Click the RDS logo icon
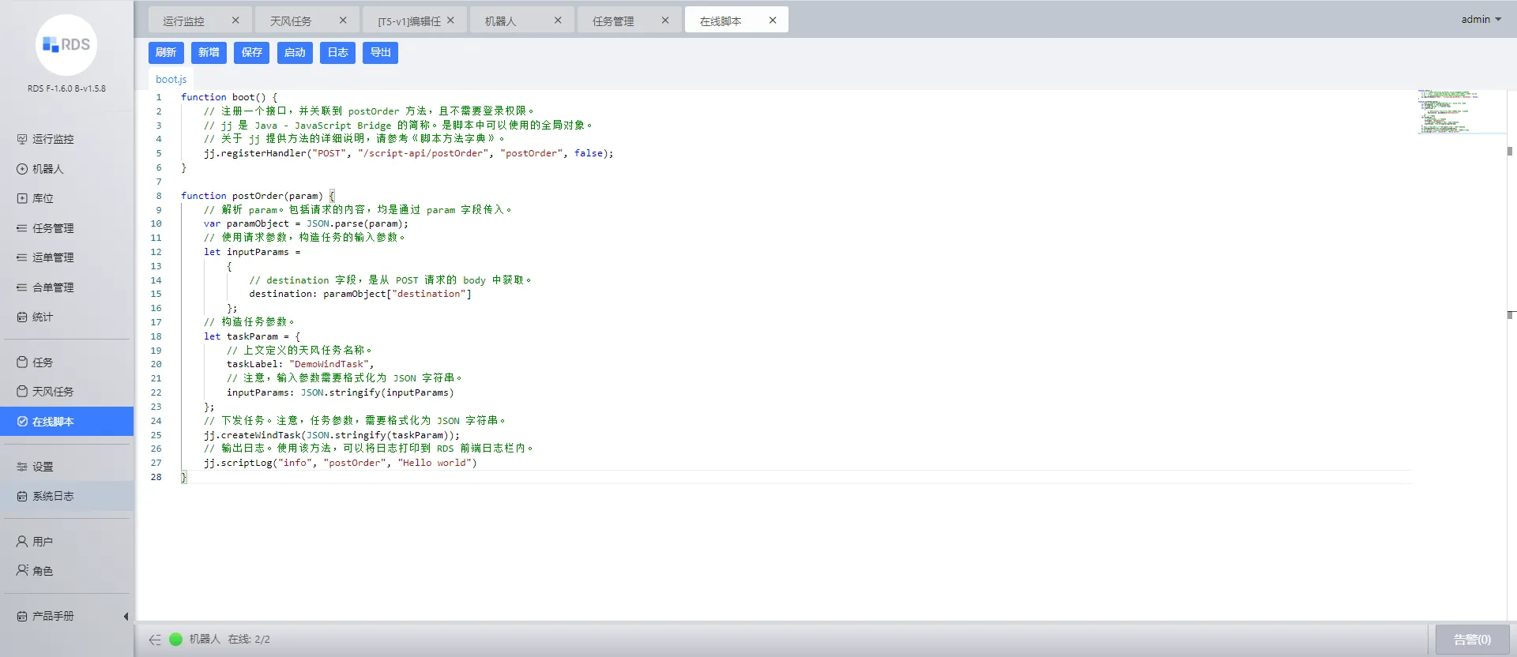 [x=66, y=45]
